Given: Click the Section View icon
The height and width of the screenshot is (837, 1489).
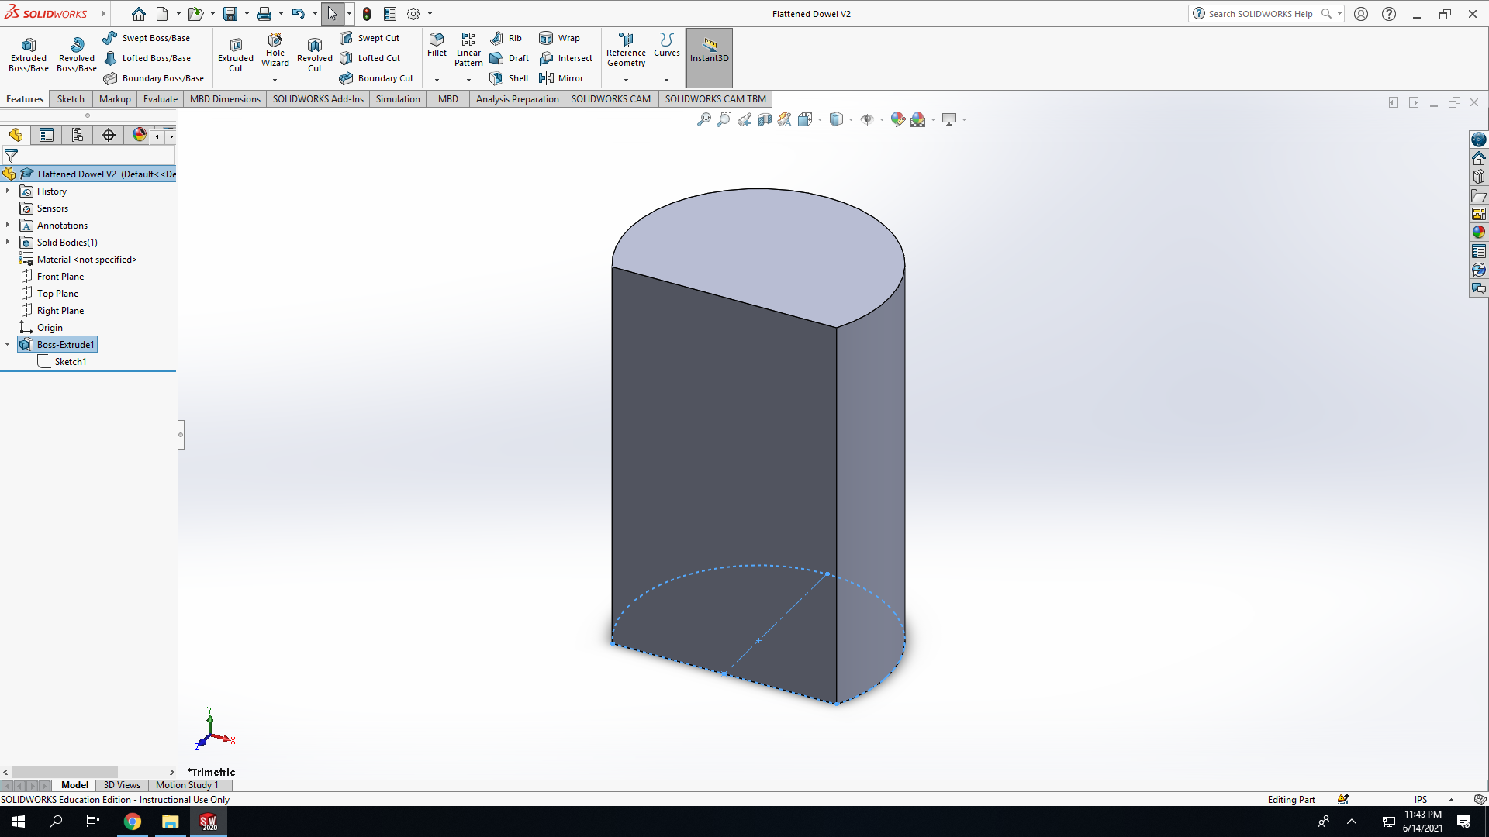Looking at the screenshot, I should 765,119.
